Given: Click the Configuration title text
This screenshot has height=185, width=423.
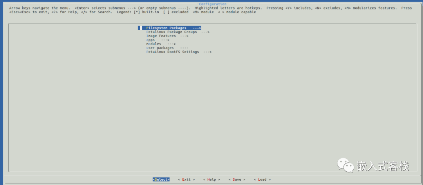Looking at the screenshot, I should [213, 4].
